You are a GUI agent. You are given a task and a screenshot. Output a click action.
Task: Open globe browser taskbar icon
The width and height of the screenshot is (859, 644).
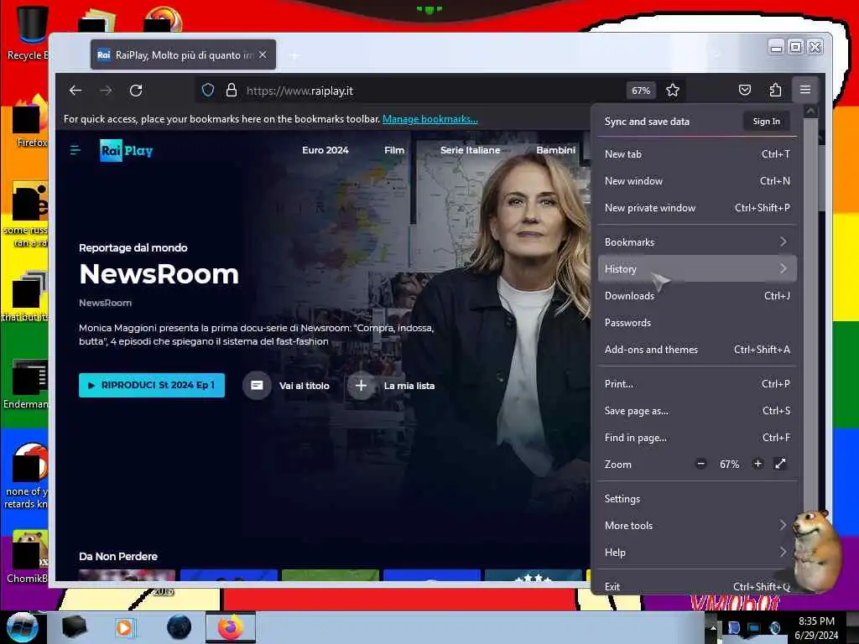tap(180, 627)
